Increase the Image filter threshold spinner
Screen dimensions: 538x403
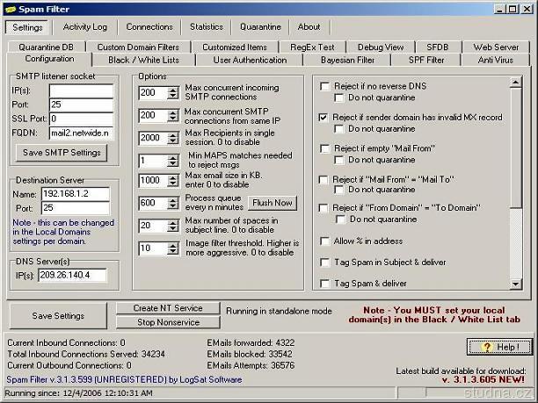pyautogui.click(x=174, y=244)
